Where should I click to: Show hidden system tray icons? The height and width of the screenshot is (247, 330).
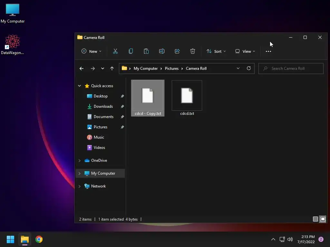click(x=273, y=239)
